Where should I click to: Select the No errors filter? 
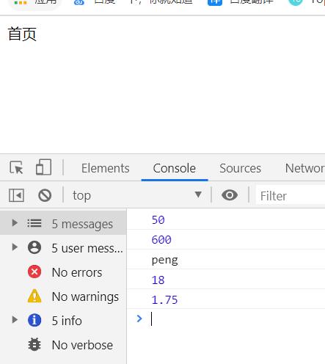click(x=63, y=272)
